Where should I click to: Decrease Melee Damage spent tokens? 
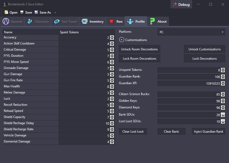pyautogui.click(x=112, y=94)
